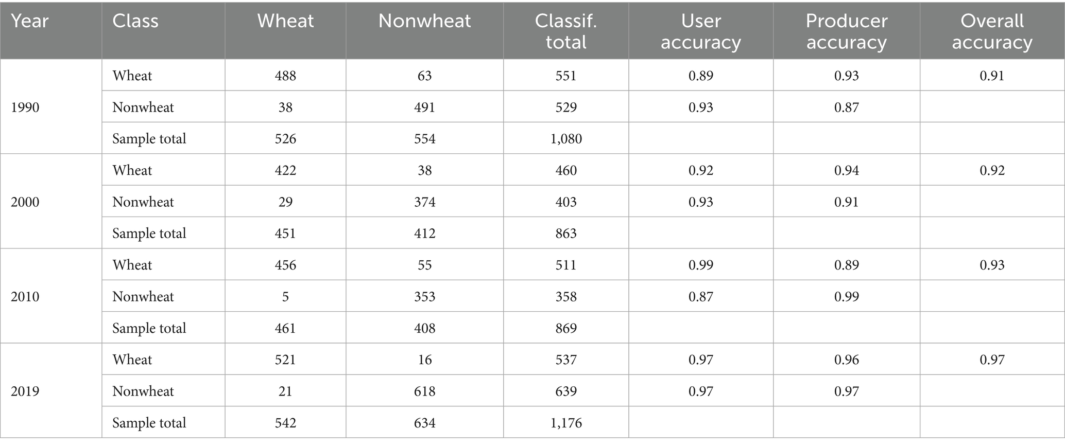Click the Year column header
The image size is (1065, 447).
30,21
